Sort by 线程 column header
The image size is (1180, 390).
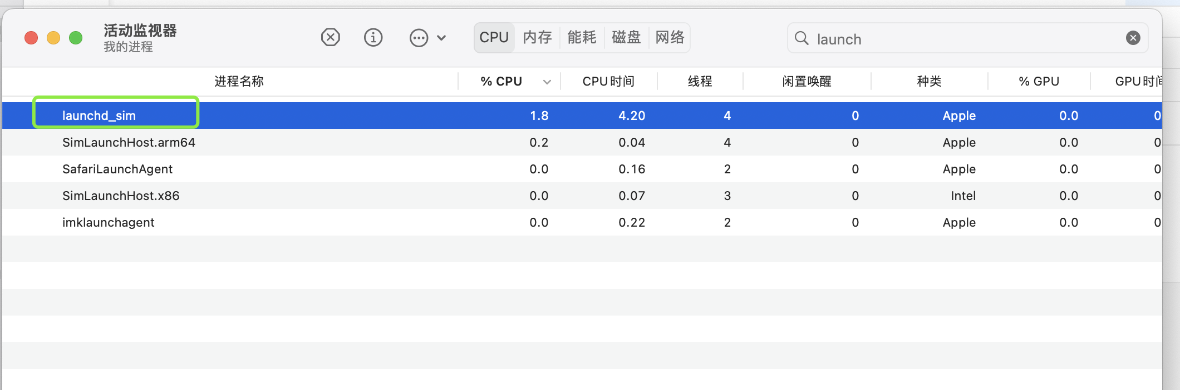pos(700,82)
